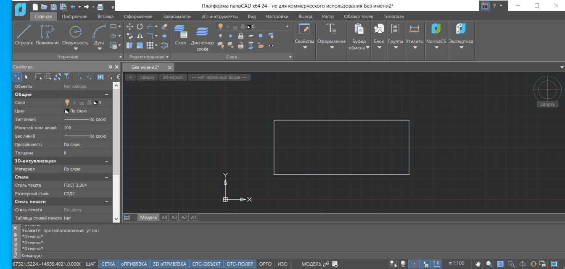
Task: Toggle layer 0 lightbulb in Слой property
Action: coord(67,102)
